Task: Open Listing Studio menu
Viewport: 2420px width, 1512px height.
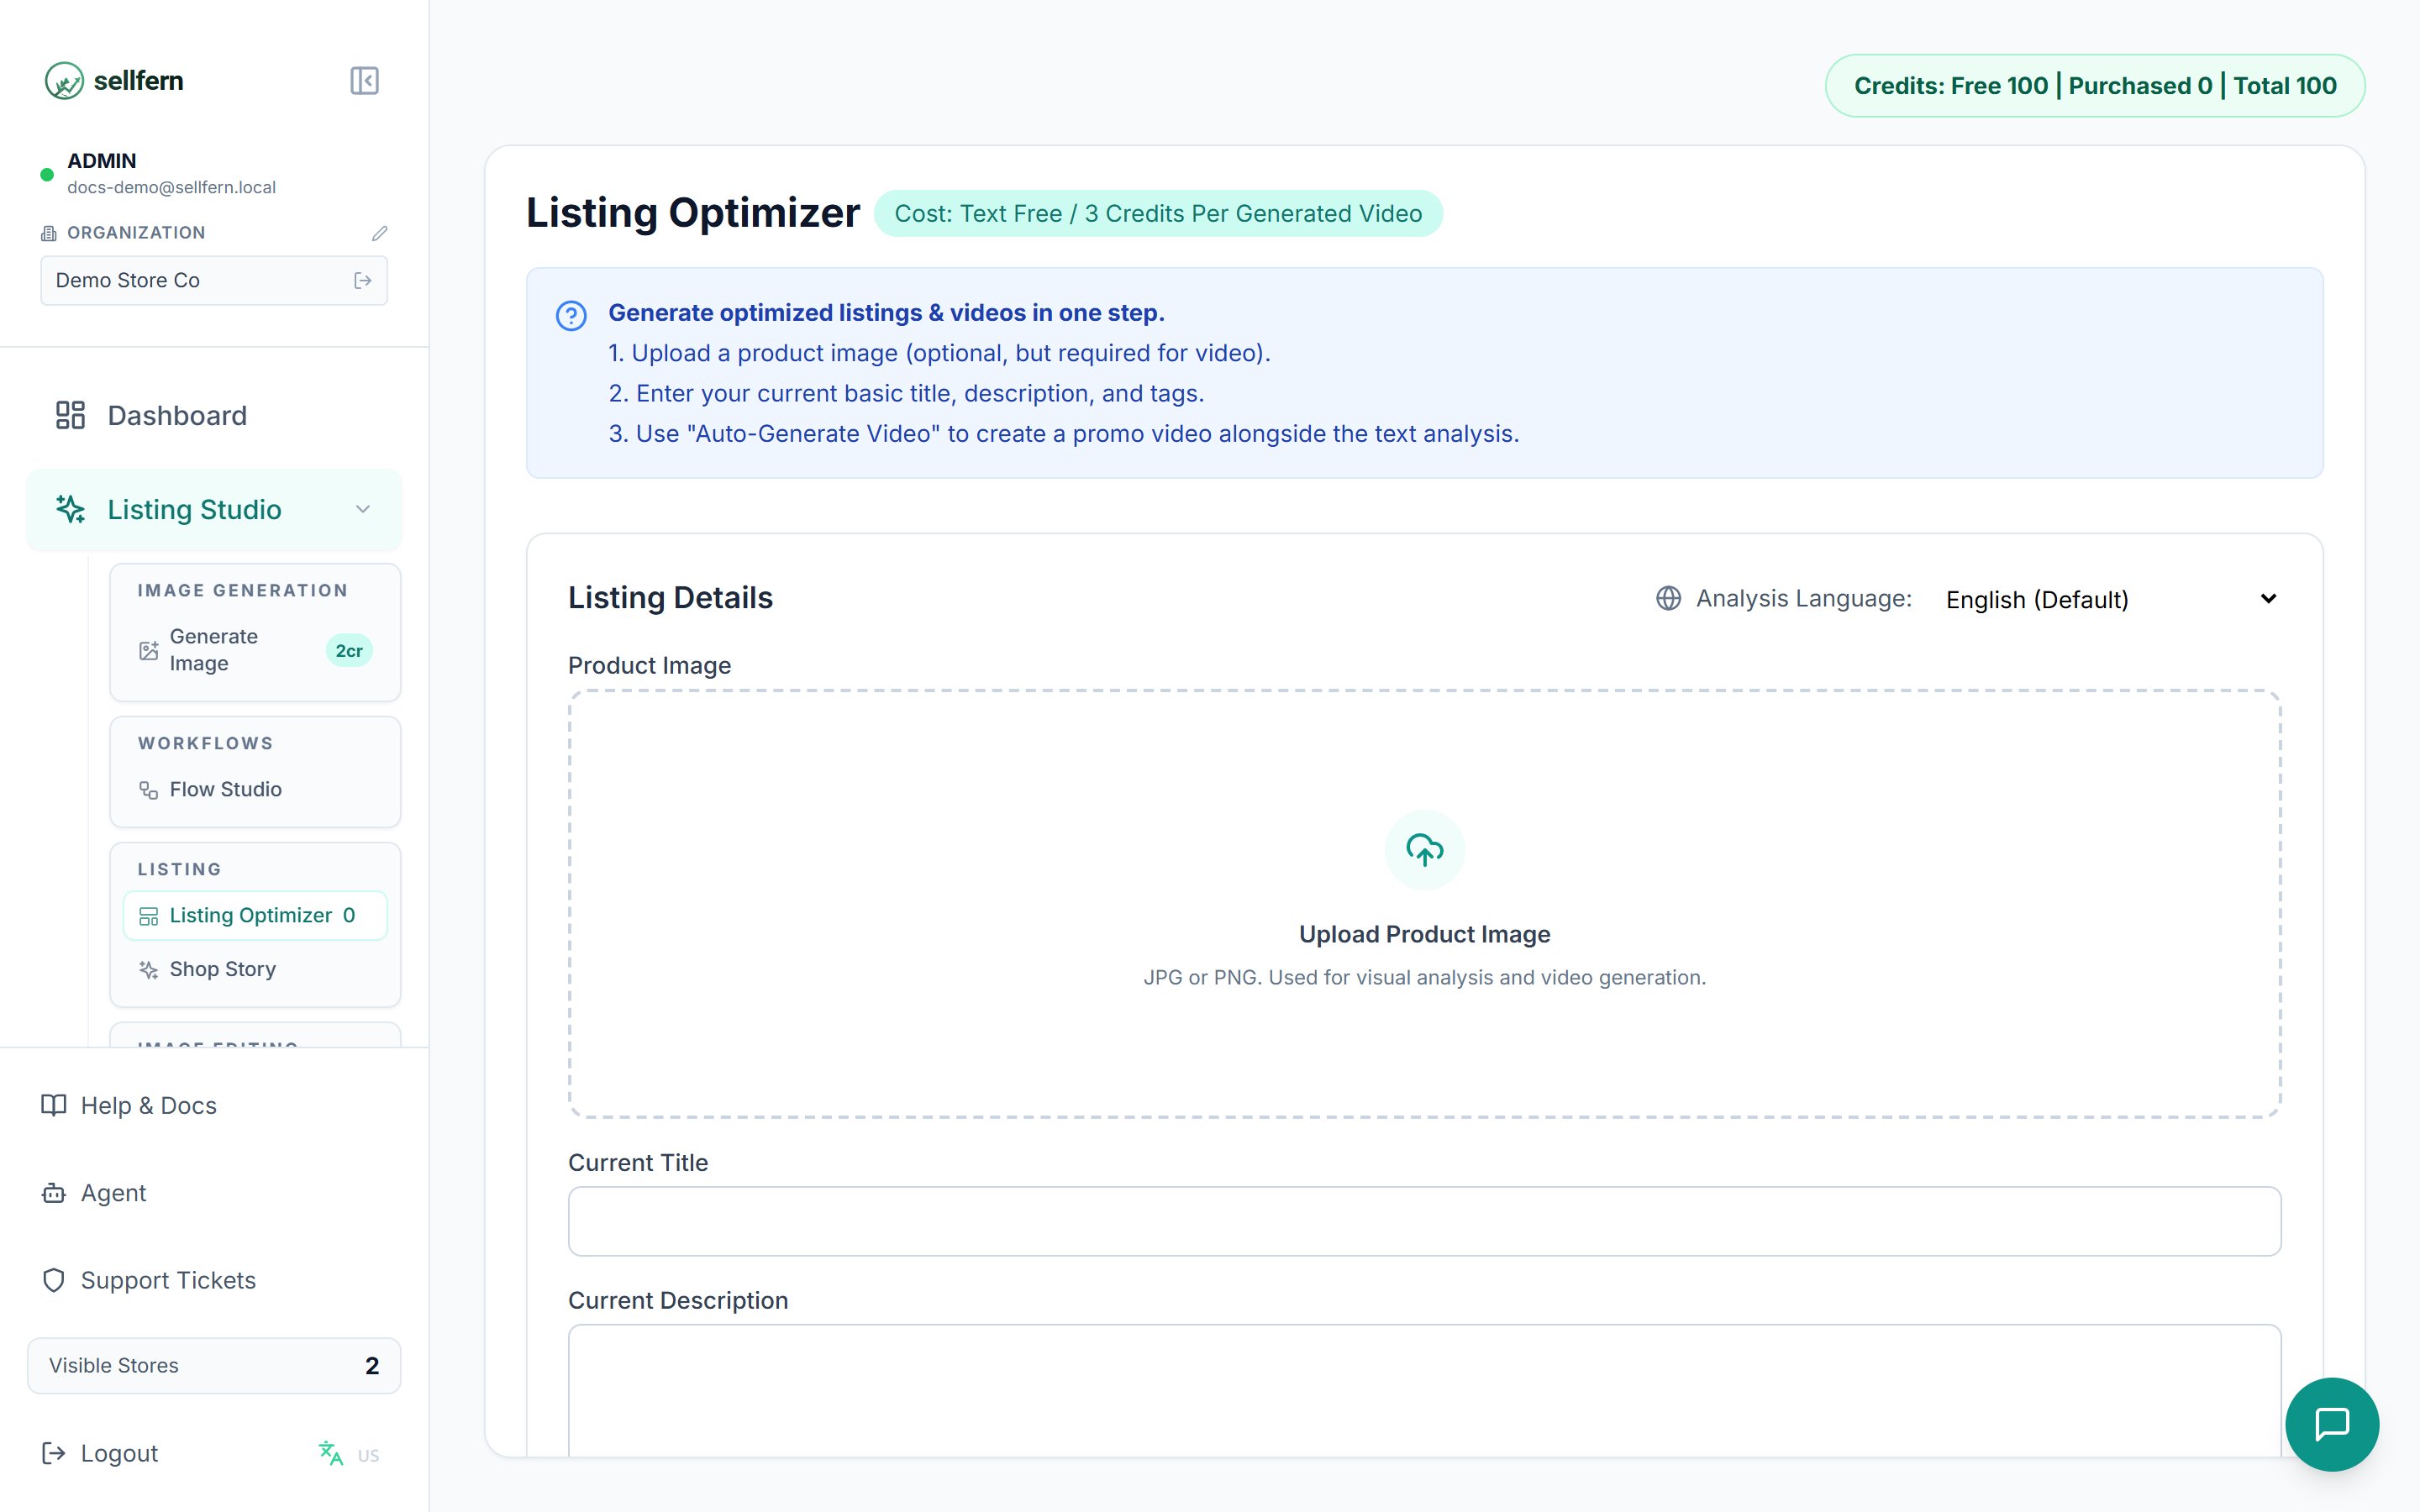Action: pyautogui.click(x=214, y=509)
